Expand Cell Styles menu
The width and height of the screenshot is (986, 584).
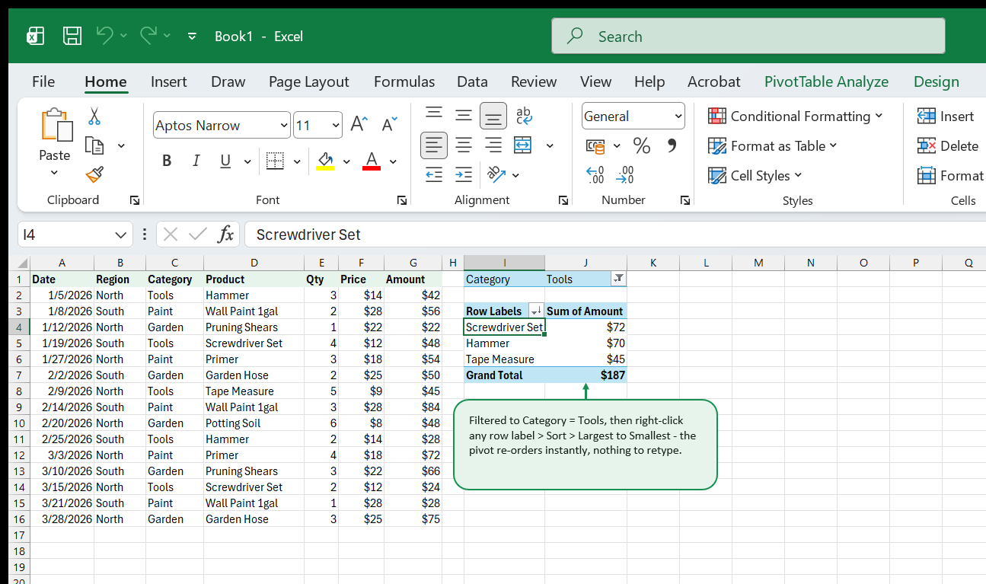click(755, 175)
